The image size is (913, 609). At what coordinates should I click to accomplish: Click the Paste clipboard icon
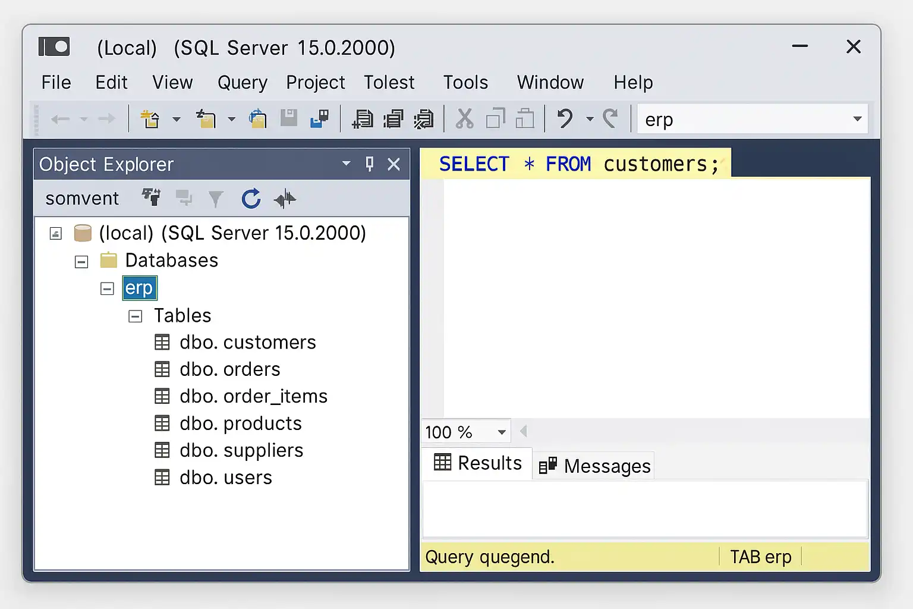524,119
